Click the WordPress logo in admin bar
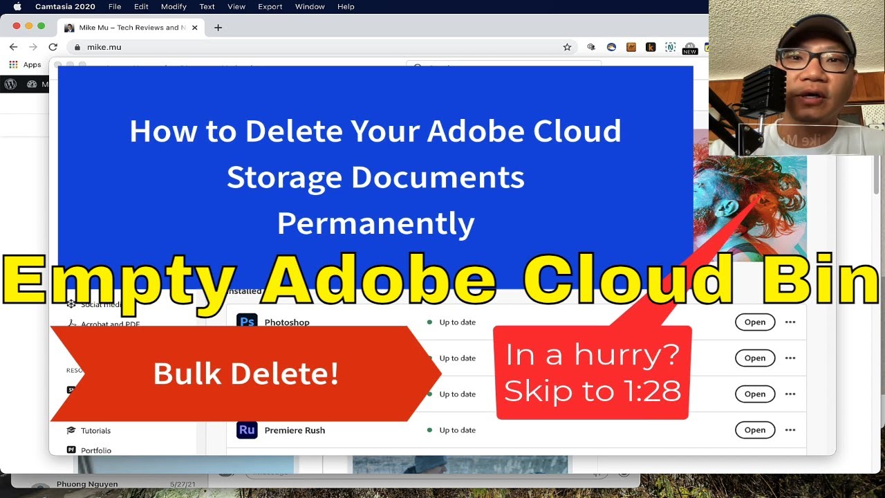Viewport: 885px width, 498px height. [10, 84]
